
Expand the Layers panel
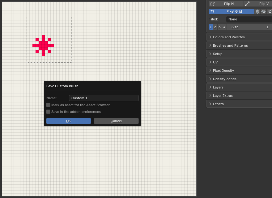(x=239, y=87)
